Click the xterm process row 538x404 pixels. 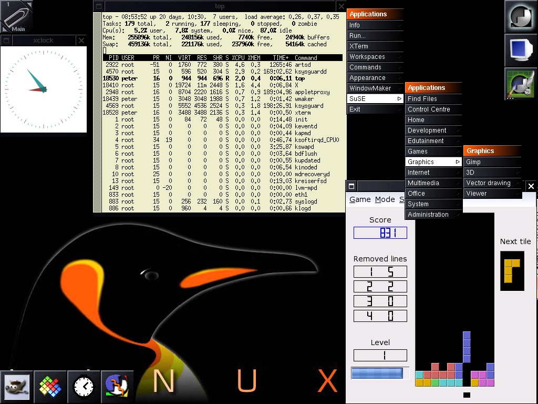point(222,113)
